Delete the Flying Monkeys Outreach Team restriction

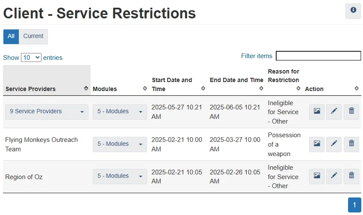351,144
